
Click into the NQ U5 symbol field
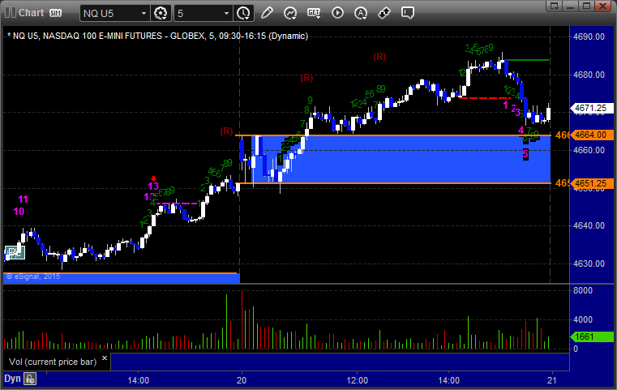tap(110, 14)
